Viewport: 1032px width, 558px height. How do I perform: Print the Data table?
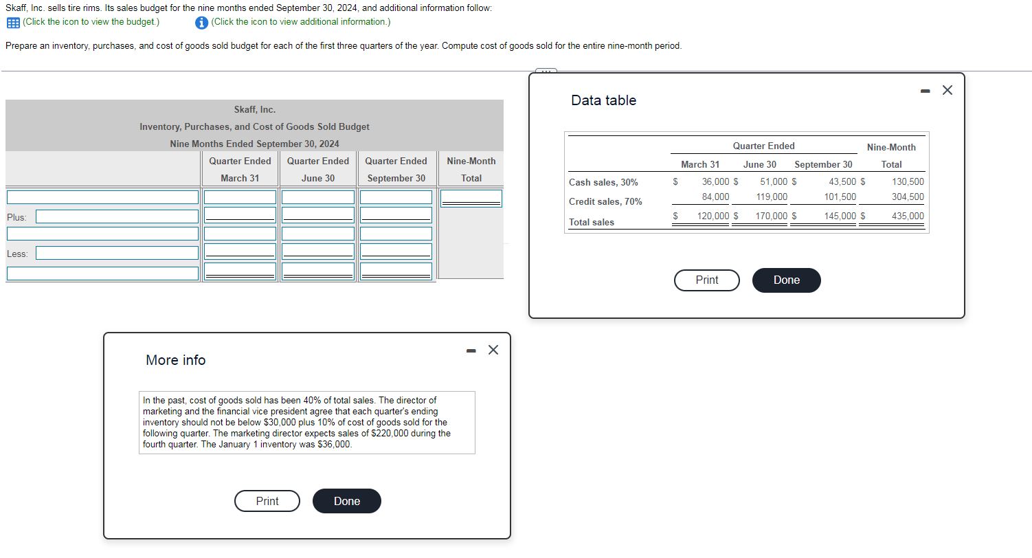pyautogui.click(x=707, y=280)
